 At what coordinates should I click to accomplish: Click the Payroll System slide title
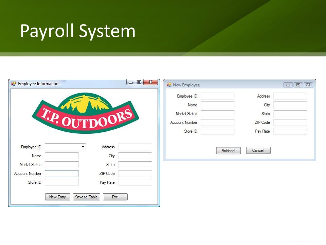tap(78, 31)
